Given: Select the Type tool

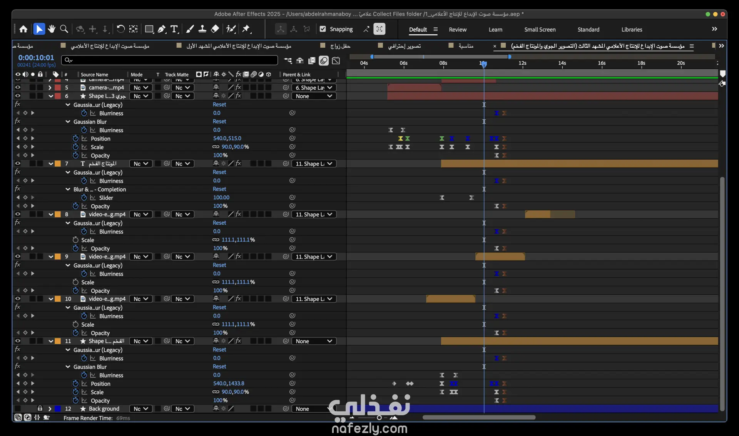Looking at the screenshot, I should (174, 29).
